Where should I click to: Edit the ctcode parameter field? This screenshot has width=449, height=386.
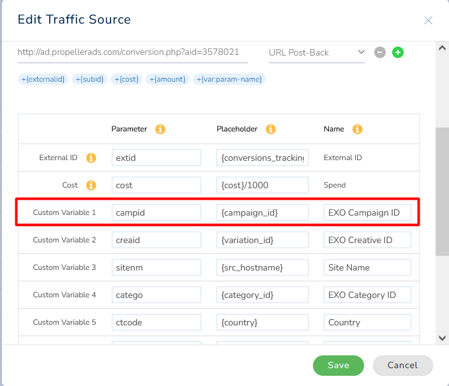click(x=156, y=322)
